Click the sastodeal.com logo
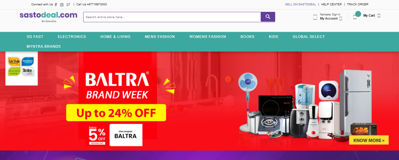The image size is (399, 160). pos(48,17)
